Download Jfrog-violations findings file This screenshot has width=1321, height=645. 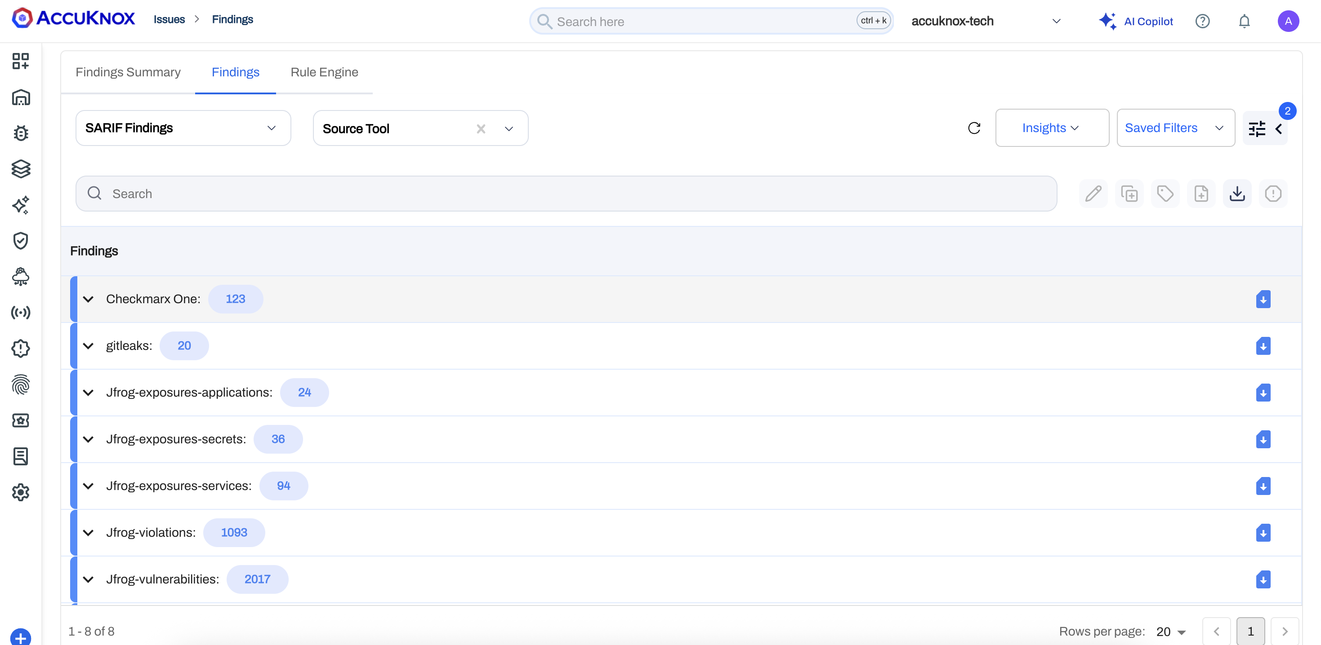tap(1263, 533)
